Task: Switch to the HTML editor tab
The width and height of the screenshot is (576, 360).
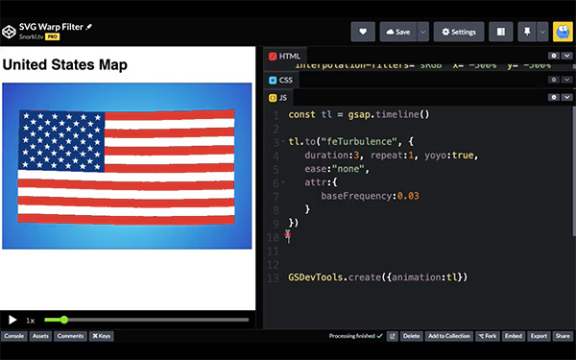Action: tap(285, 57)
